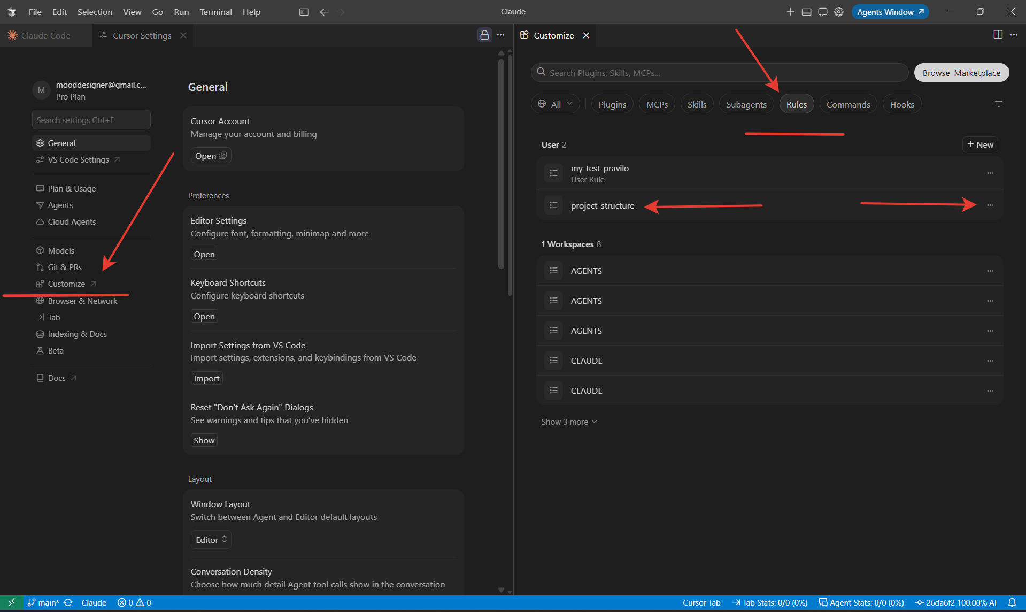The image size is (1026, 612).
Task: Select the Subagents filter tab
Action: pos(746,104)
